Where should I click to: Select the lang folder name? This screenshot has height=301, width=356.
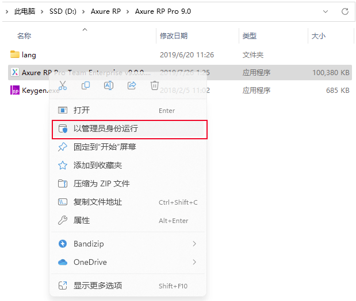[29, 55]
